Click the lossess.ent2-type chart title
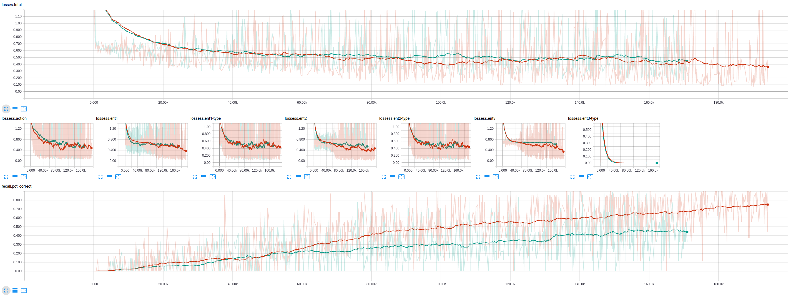 coord(395,118)
